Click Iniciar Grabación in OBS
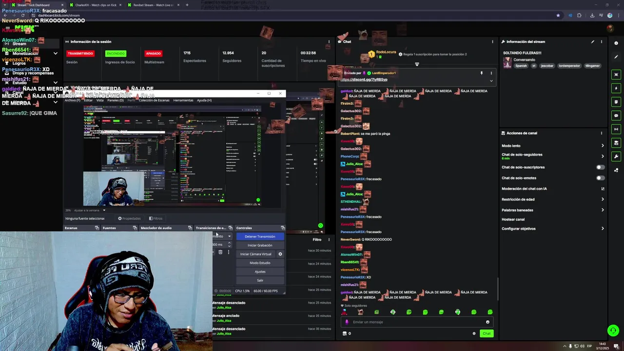The image size is (624, 351). tap(260, 245)
